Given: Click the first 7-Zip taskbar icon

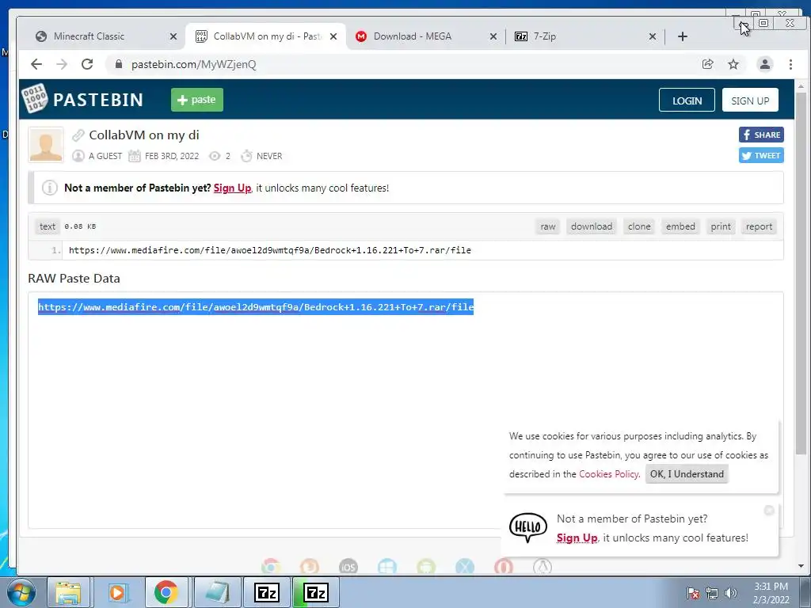Looking at the screenshot, I should click(267, 592).
